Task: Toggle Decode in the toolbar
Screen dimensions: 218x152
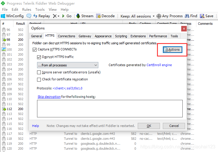Action: pos(105,16)
